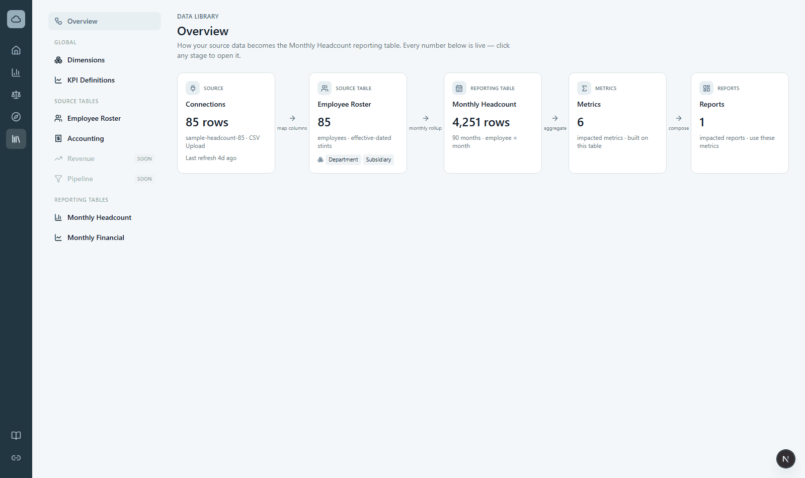Click "impacted metrics · built on this table"

click(x=612, y=142)
